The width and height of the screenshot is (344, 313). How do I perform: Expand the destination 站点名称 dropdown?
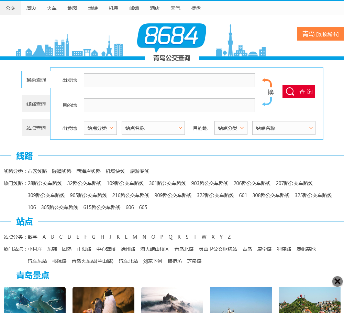[x=284, y=128]
